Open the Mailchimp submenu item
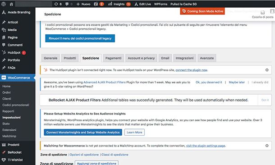This screenshot has width=275, height=165. [x=9, y=136]
